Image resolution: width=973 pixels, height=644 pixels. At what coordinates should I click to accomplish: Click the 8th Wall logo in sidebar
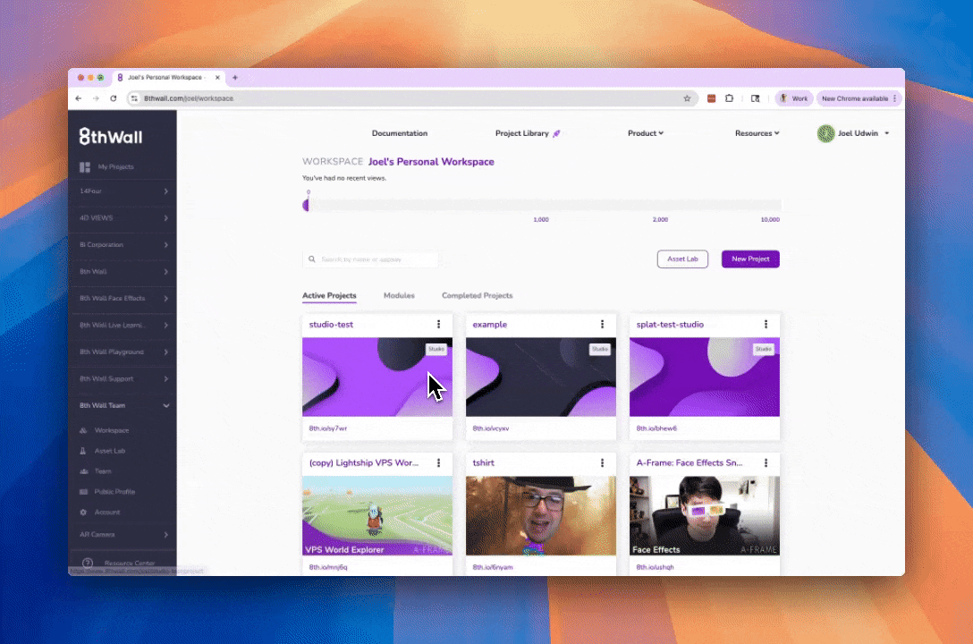point(111,136)
